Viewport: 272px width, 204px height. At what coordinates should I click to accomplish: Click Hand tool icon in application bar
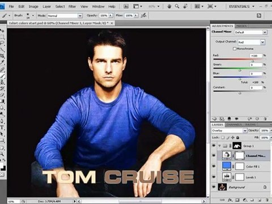[x=169, y=6]
